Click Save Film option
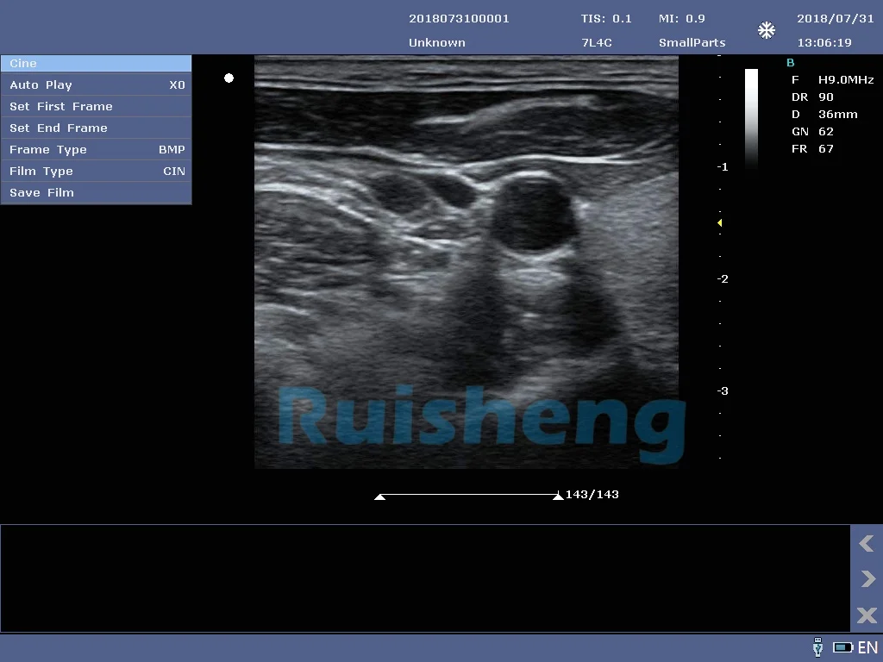 96,193
